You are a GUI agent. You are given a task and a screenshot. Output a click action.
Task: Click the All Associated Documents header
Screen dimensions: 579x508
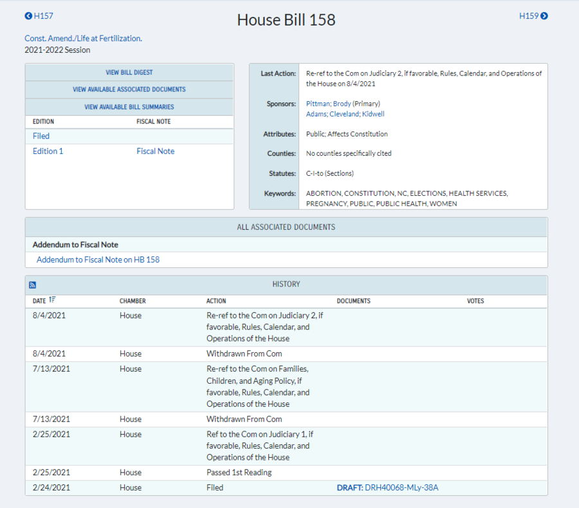(286, 227)
